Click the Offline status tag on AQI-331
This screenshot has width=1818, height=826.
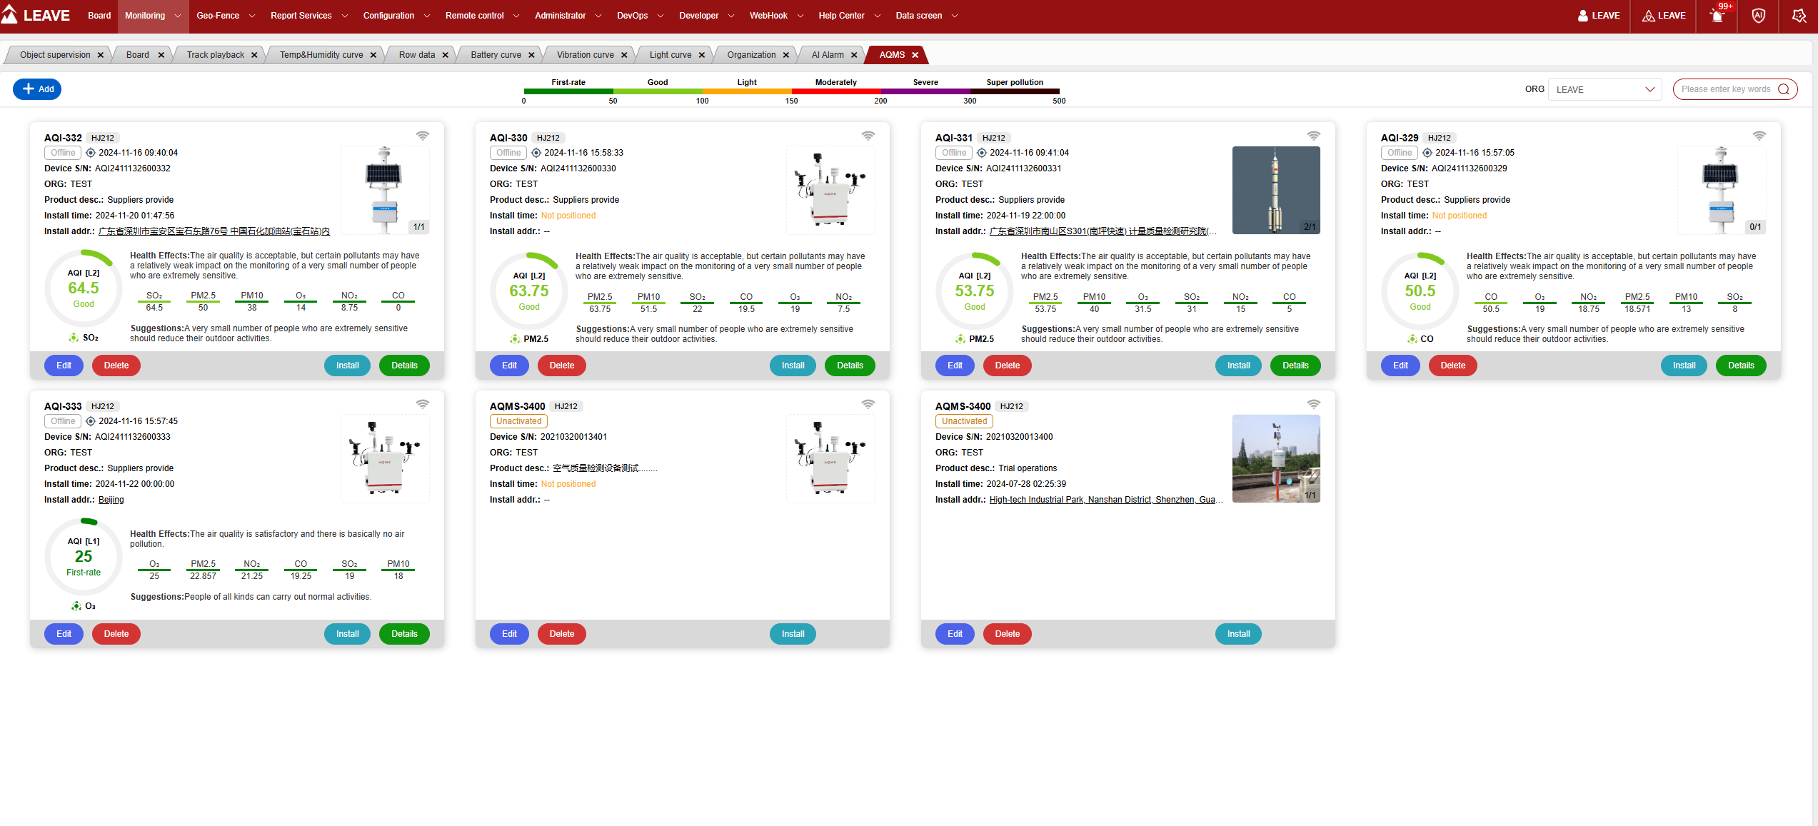[953, 153]
